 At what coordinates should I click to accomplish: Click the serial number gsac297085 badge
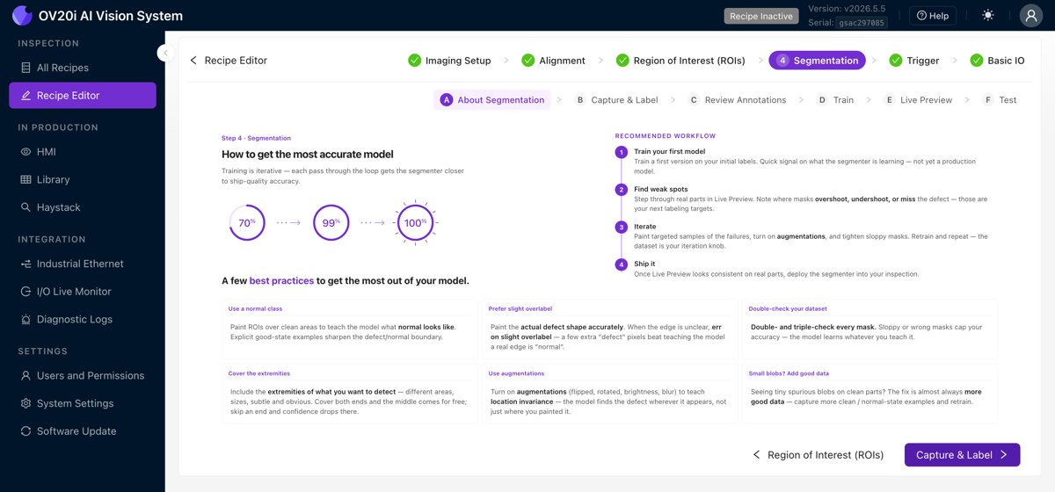(x=861, y=23)
